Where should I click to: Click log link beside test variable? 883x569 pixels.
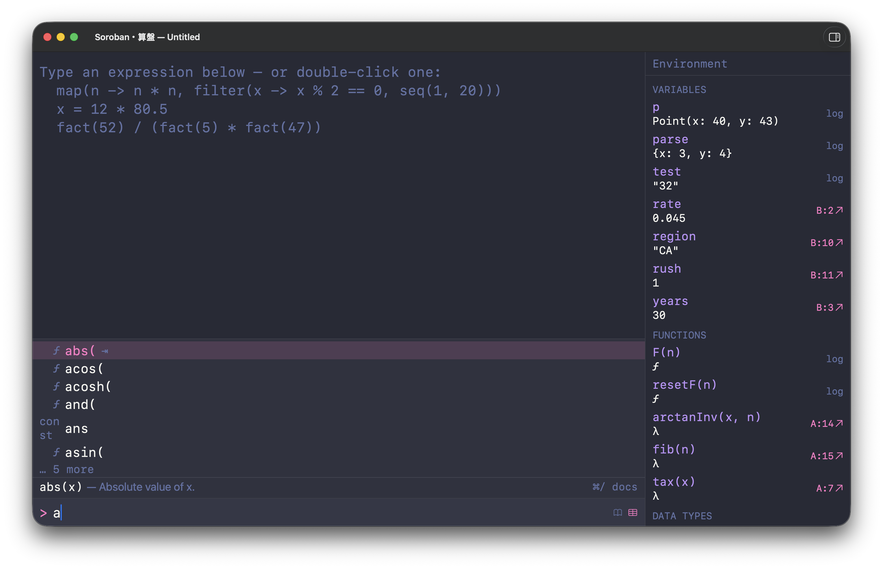[x=834, y=178]
